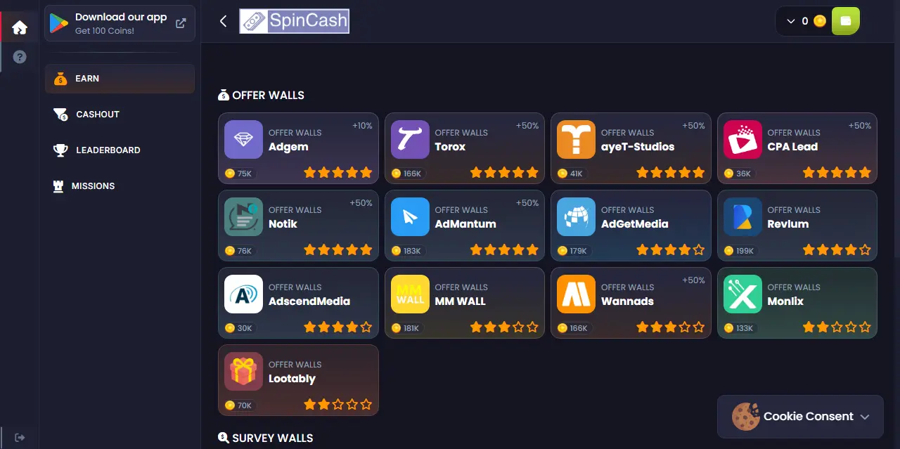Screen dimensions: 900x449
Task: Click the home icon in left rail
Action: [20, 27]
